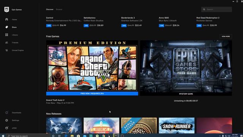
Task: Click the Borderlands 3 price $22.49
Action: click(x=138, y=25)
